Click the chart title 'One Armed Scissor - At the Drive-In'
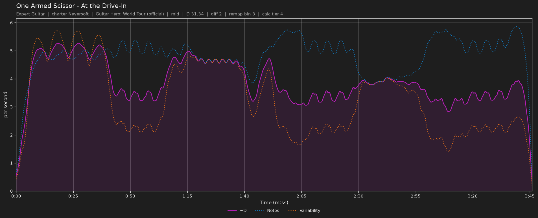Viewport: 538px width, 218px height. (71, 6)
